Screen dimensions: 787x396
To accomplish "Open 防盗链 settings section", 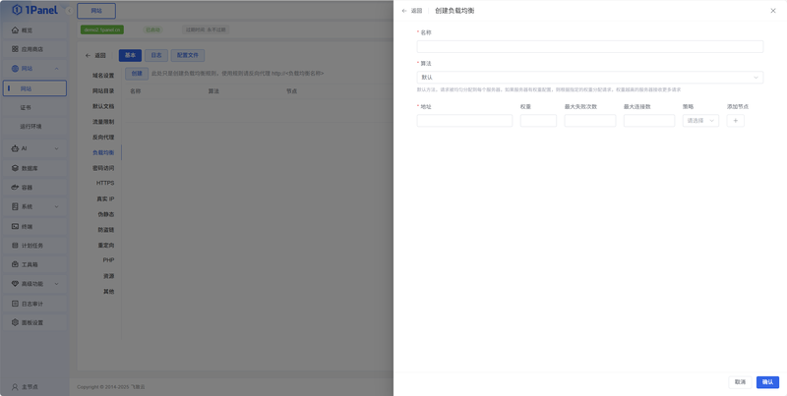I will [106, 230].
